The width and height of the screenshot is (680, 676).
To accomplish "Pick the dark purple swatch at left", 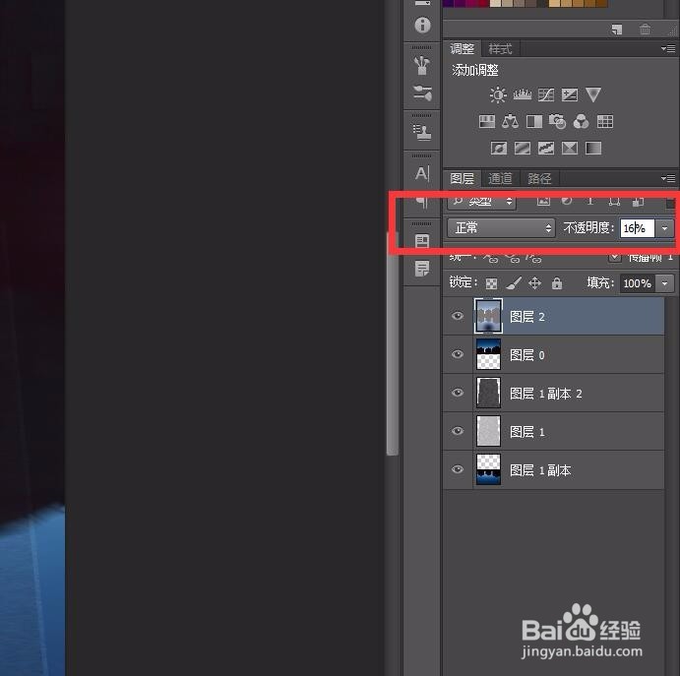I will (x=448, y=4).
